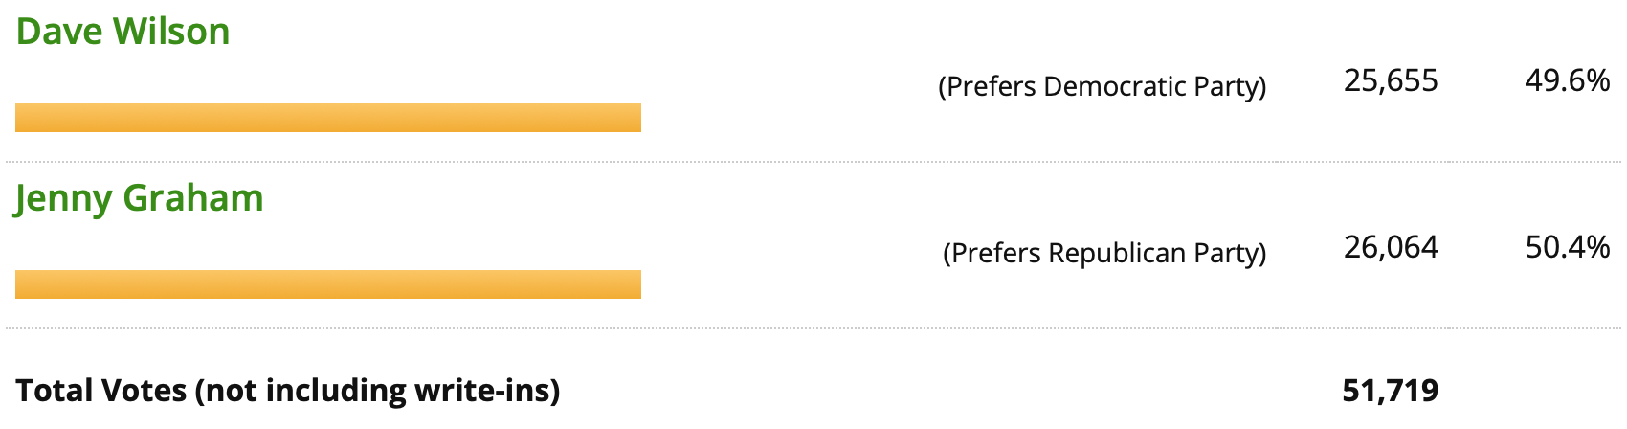The width and height of the screenshot is (1627, 429).
Task: Click right end of Dave Wilson's bar
Action: coord(635,118)
